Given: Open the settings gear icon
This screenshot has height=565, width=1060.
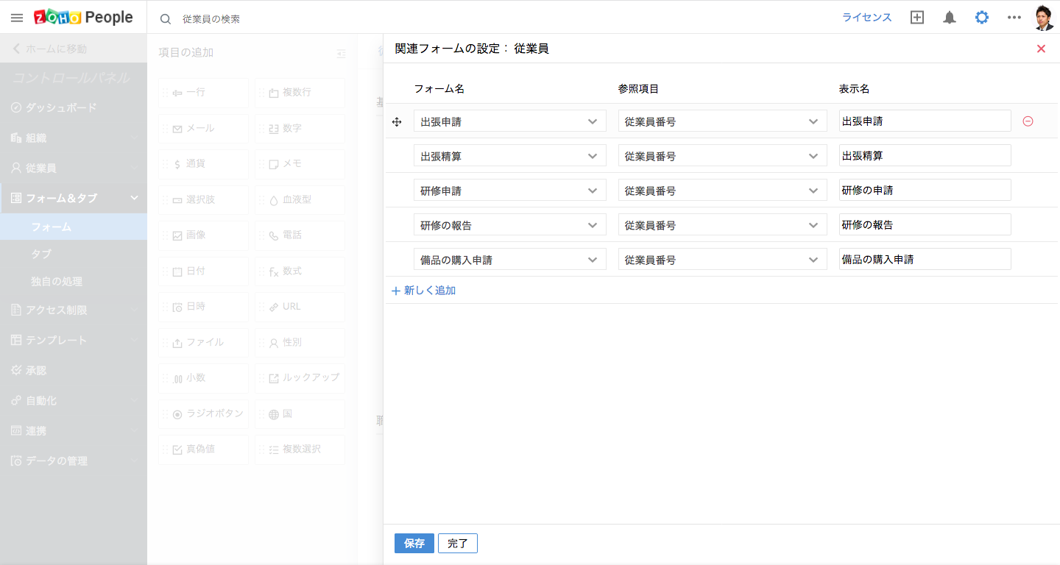Looking at the screenshot, I should [x=982, y=18].
